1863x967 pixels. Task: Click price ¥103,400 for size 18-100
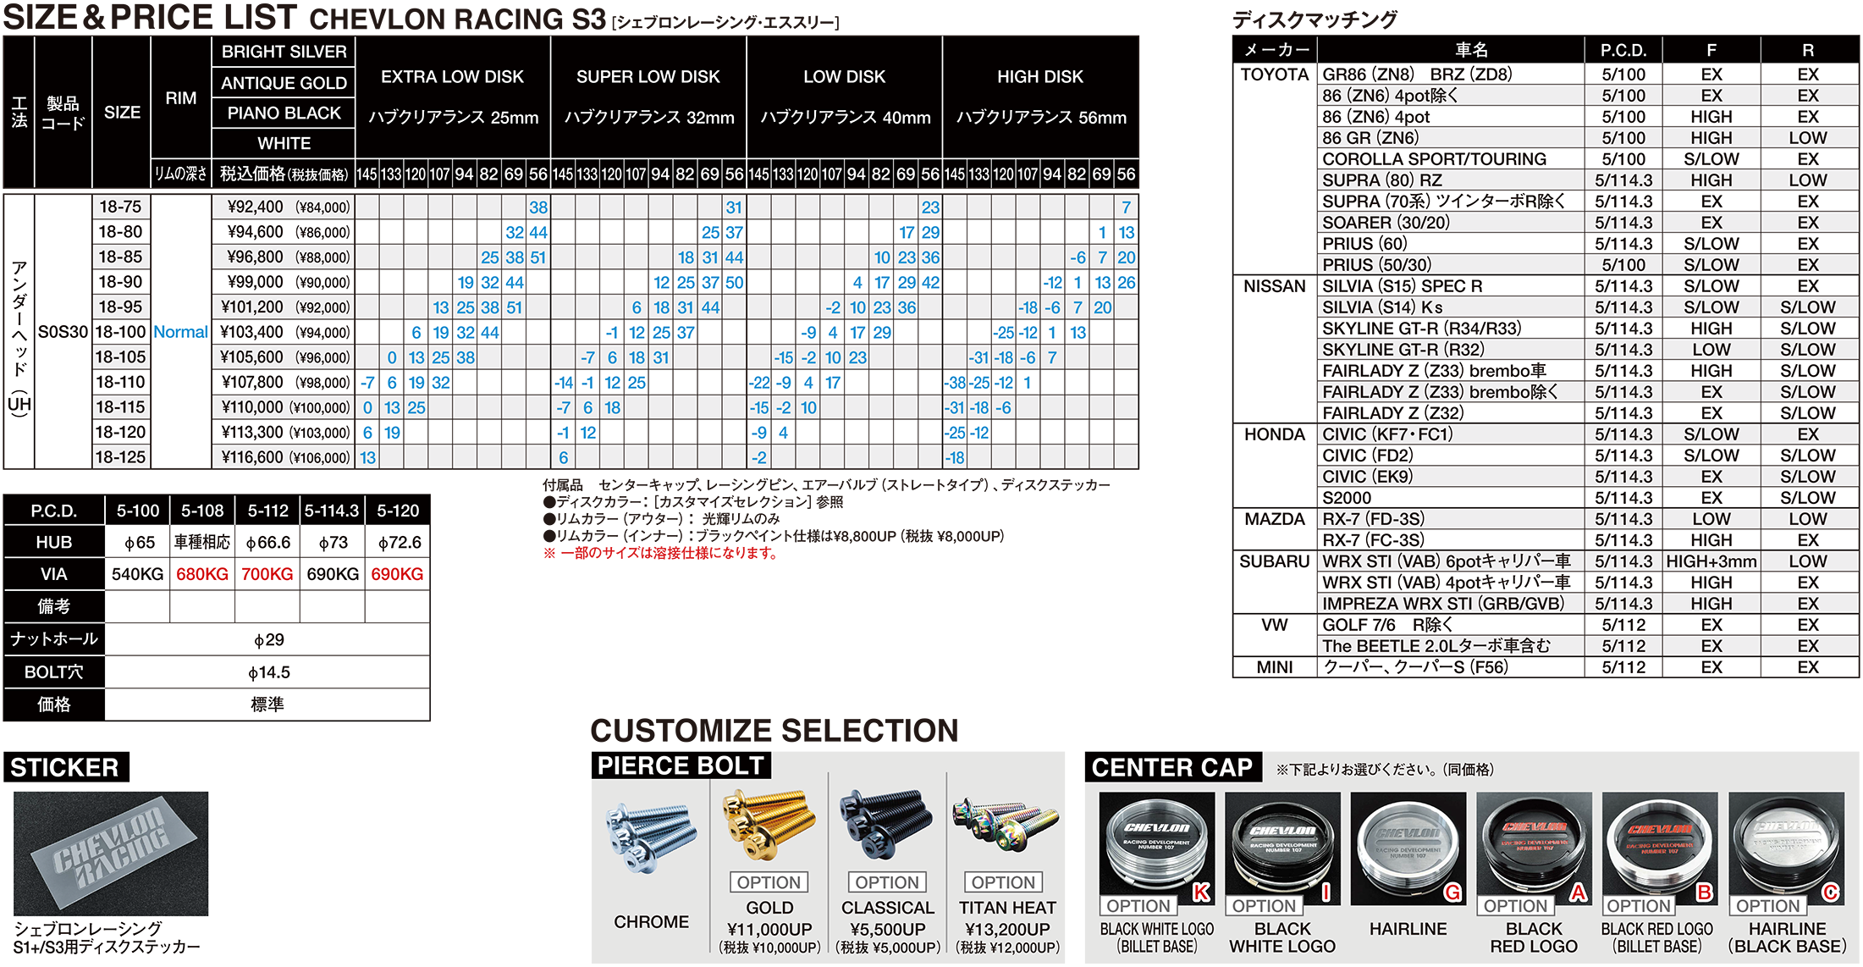click(x=251, y=332)
